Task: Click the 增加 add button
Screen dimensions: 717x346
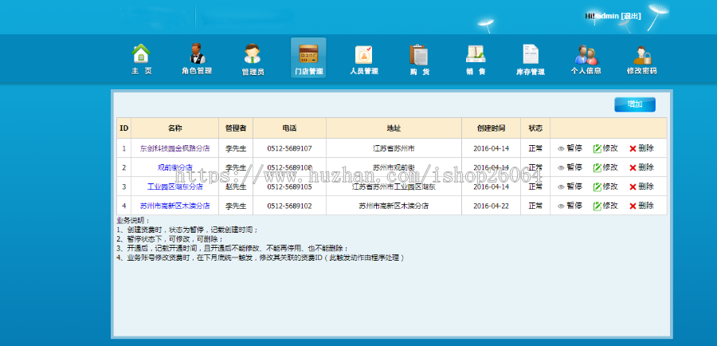Action: pos(635,104)
